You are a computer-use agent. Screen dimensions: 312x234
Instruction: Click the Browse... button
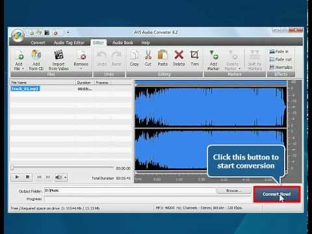tap(233, 190)
